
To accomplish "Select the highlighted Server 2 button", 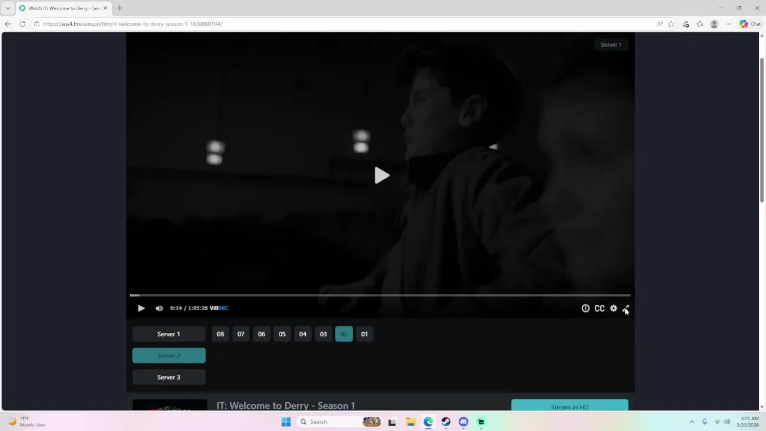I will (169, 356).
